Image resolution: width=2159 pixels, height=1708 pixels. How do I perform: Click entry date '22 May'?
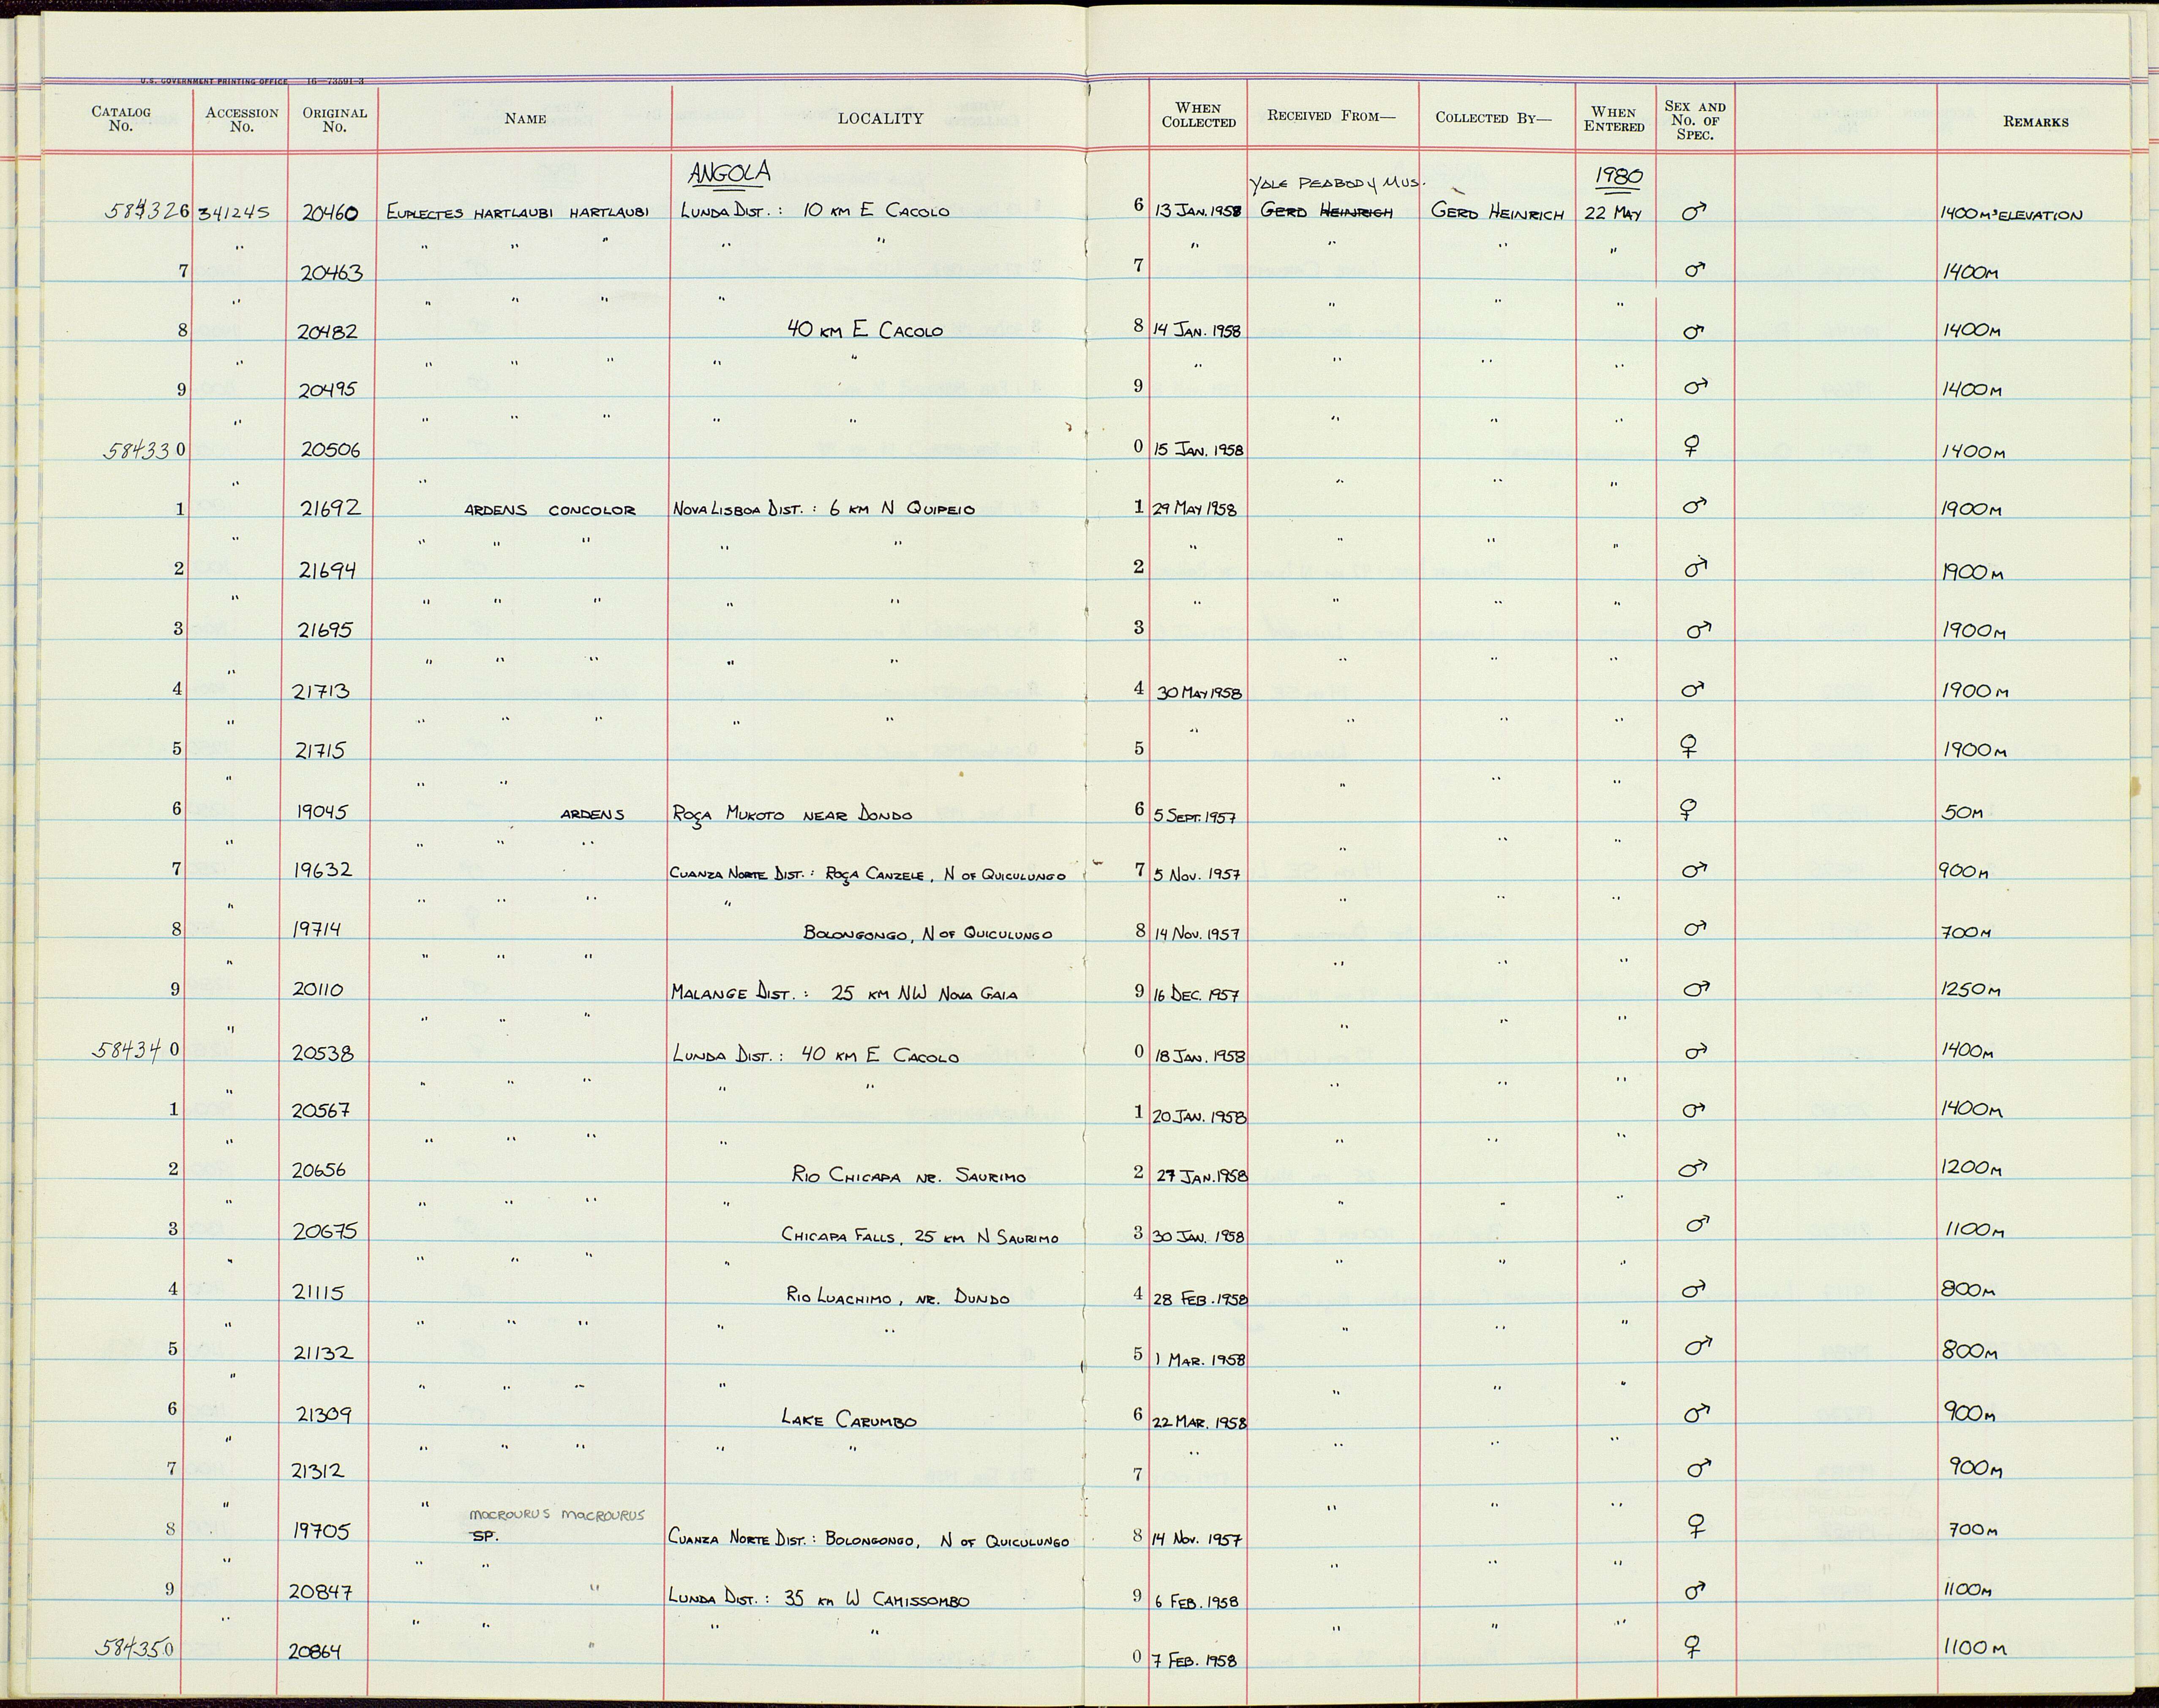(1613, 213)
